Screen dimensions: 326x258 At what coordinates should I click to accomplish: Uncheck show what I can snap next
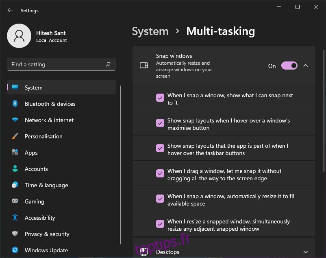(x=160, y=98)
